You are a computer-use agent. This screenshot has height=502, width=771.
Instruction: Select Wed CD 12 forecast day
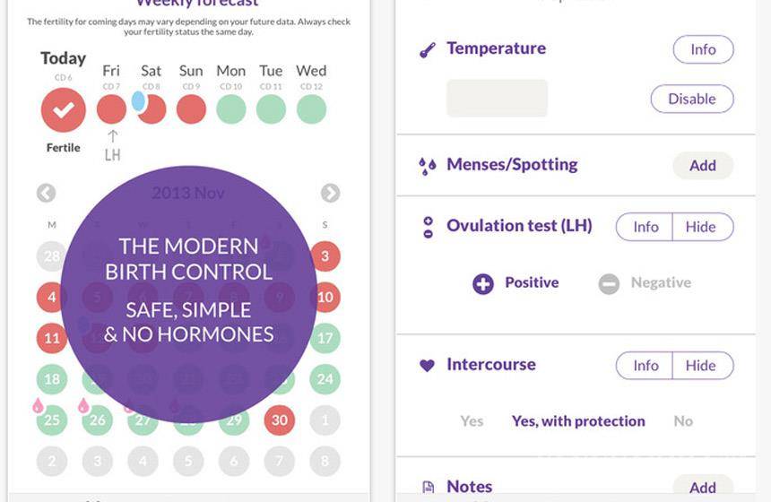pyautogui.click(x=311, y=109)
